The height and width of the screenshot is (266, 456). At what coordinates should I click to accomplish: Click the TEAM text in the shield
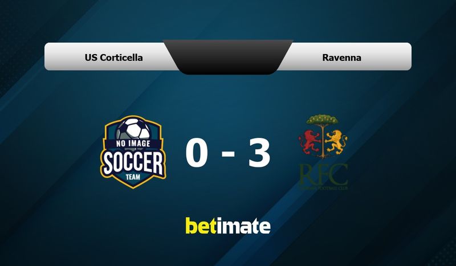[x=133, y=177]
